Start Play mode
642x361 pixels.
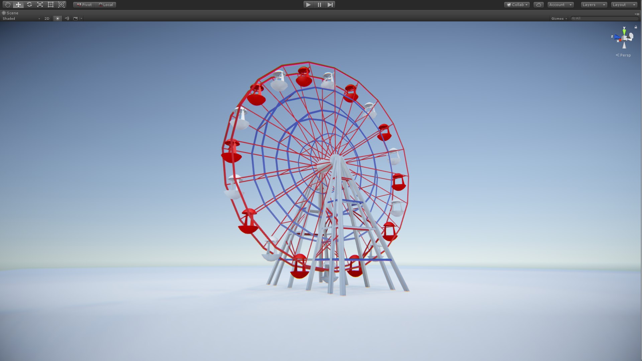[x=309, y=5]
